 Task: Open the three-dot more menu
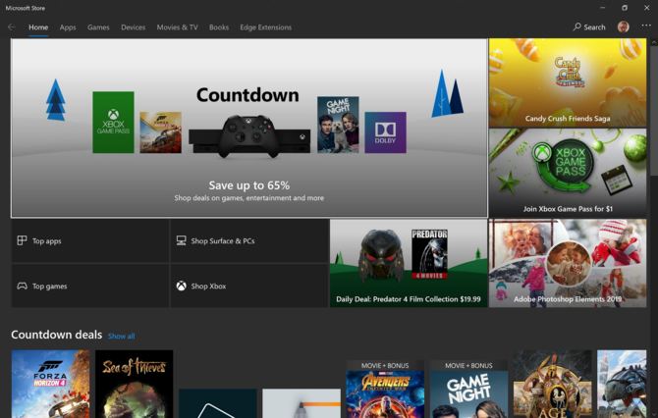pyautogui.click(x=646, y=26)
